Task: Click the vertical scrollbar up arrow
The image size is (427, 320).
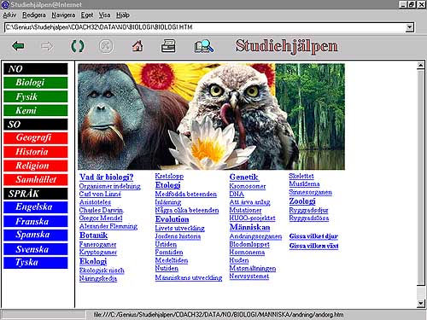Action: (421, 66)
